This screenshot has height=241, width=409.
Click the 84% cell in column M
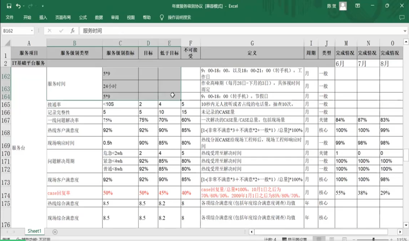click(346, 120)
